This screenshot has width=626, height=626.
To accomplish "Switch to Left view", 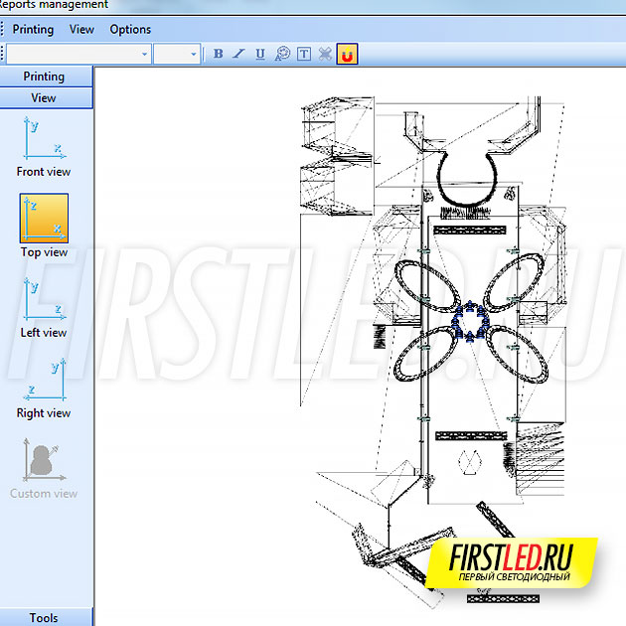I will point(44,299).
